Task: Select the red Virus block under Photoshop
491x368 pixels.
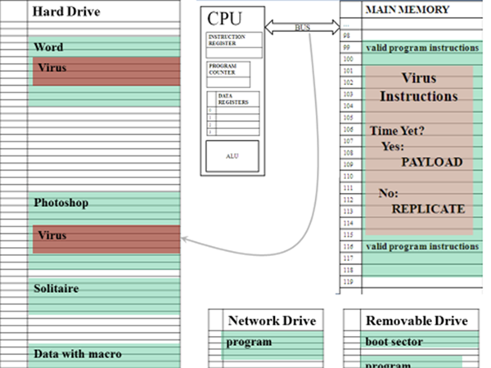Action: 106,239
